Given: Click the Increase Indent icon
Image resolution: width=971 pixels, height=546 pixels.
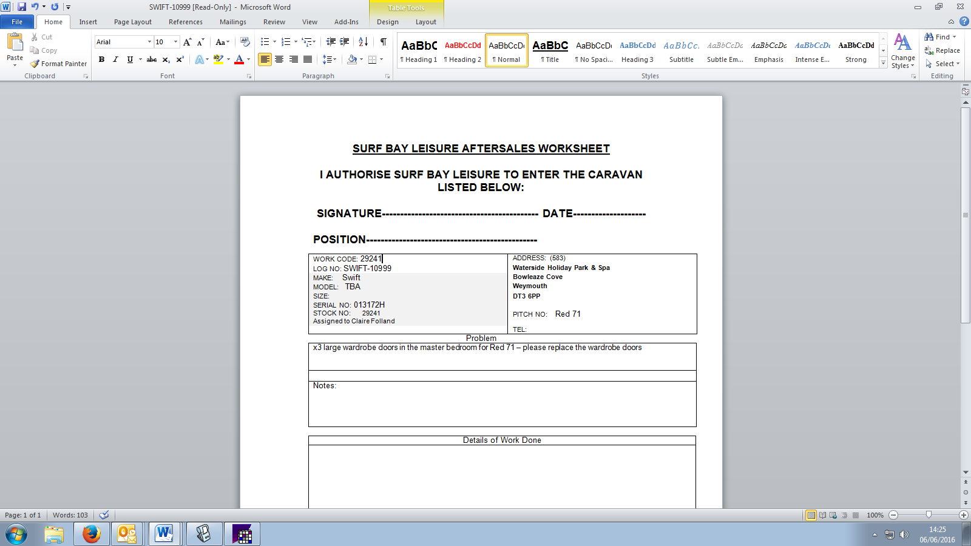Looking at the screenshot, I should [x=345, y=42].
